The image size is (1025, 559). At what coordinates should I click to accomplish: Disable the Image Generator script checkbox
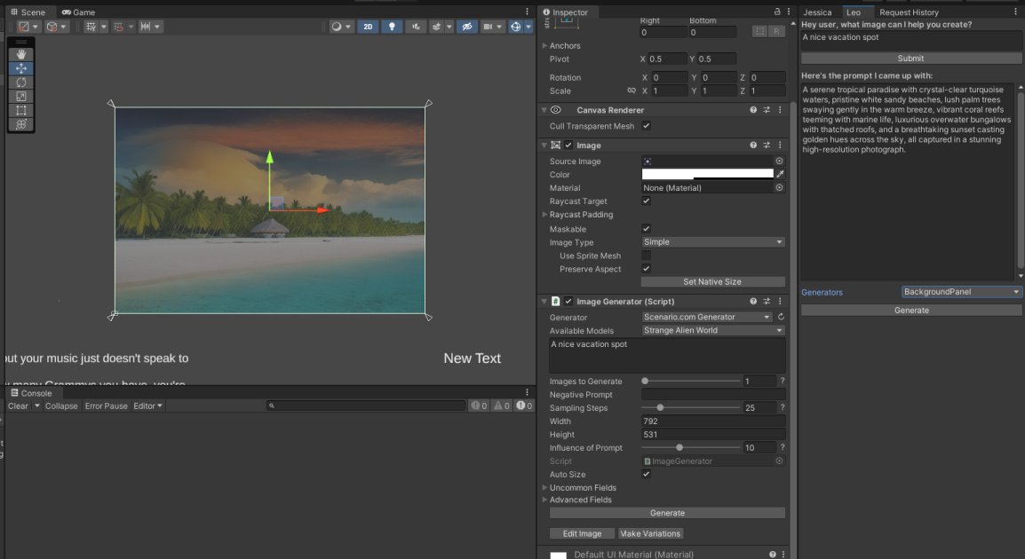point(568,301)
